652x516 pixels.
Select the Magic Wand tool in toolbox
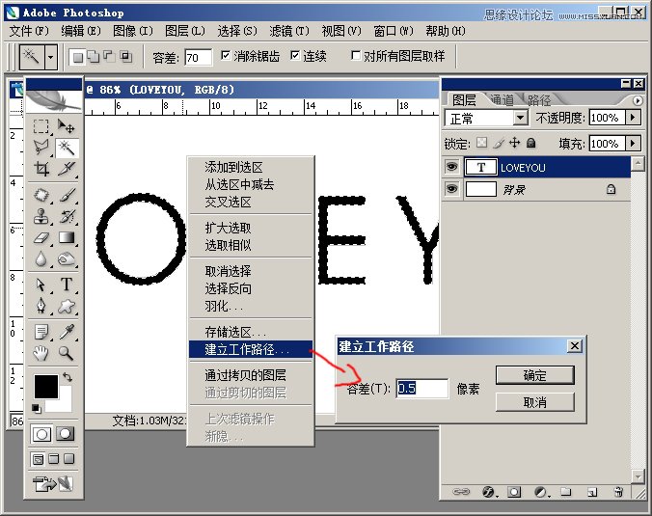[67, 148]
